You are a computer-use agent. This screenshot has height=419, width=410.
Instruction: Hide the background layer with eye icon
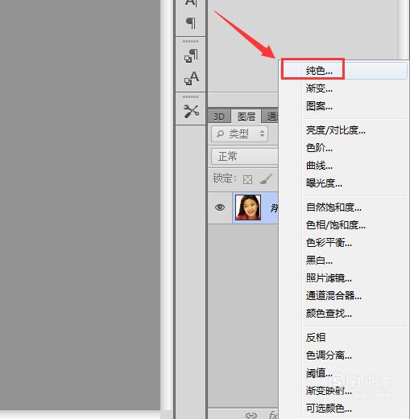(220, 207)
